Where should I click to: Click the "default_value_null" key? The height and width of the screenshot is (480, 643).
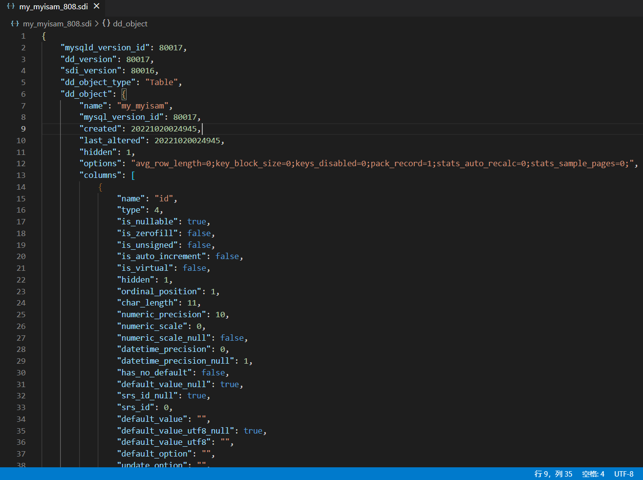click(164, 385)
